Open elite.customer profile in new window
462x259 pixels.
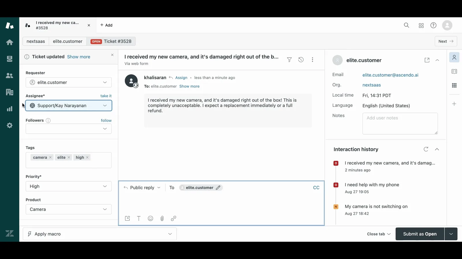tap(427, 60)
